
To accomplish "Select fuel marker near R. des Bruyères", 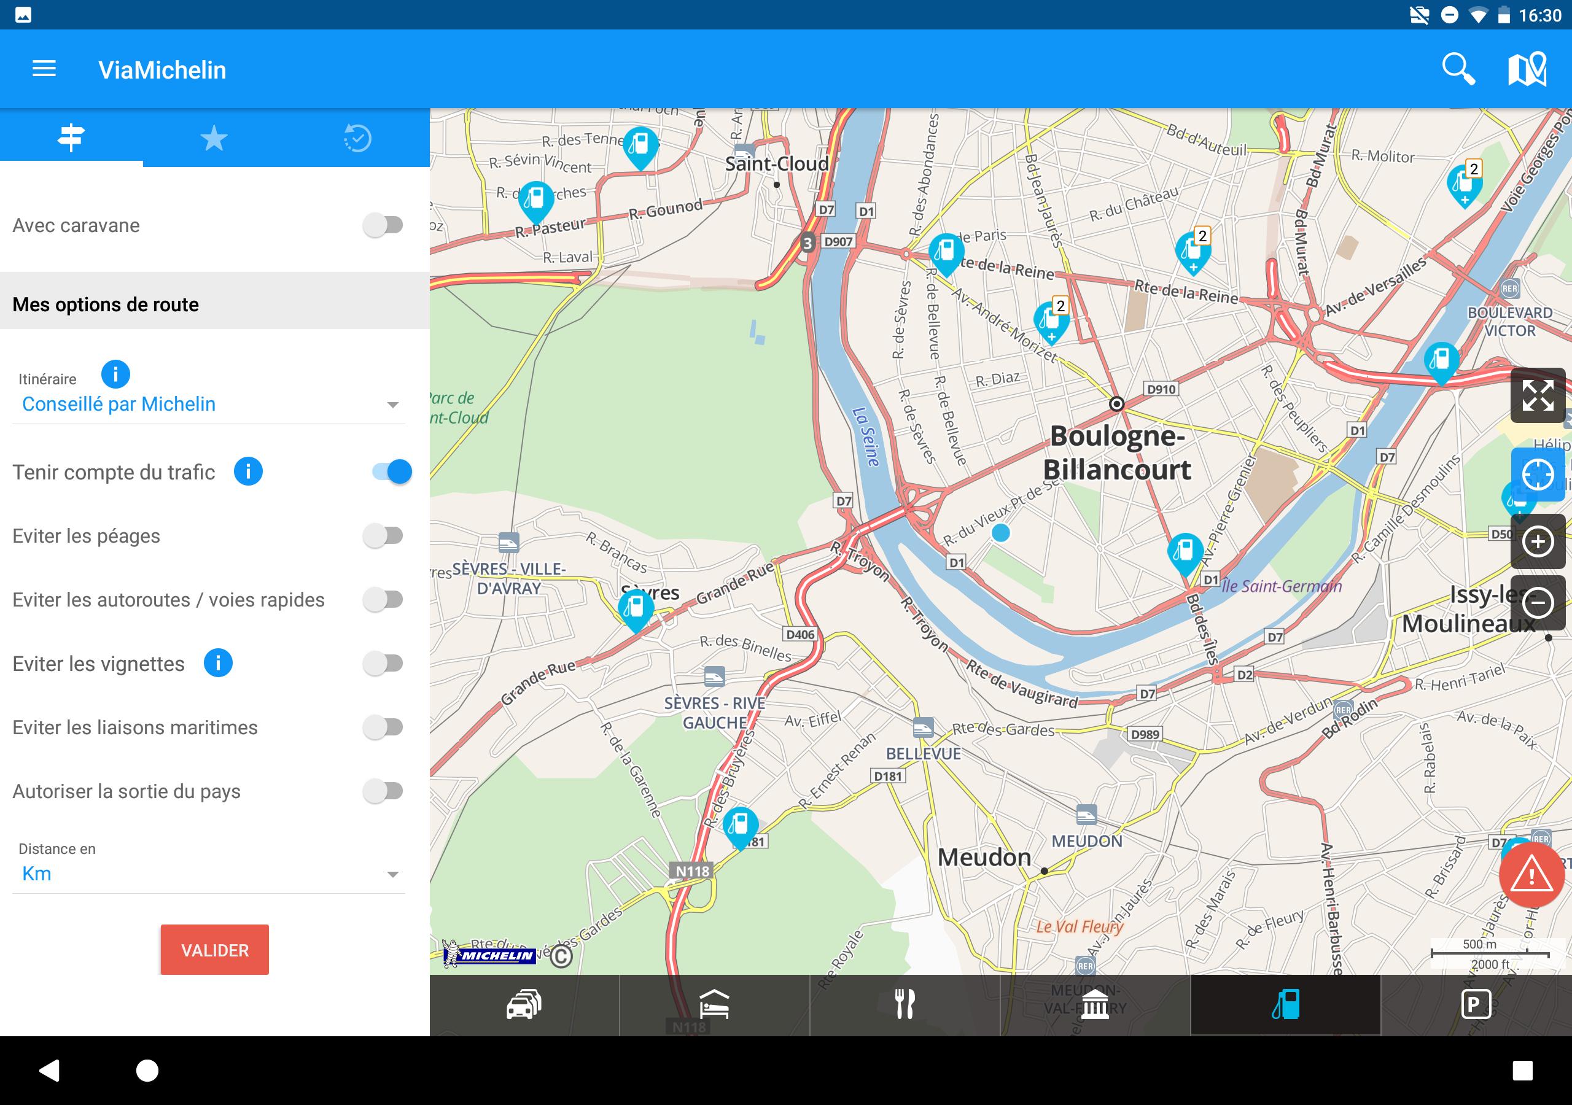I will point(740,827).
